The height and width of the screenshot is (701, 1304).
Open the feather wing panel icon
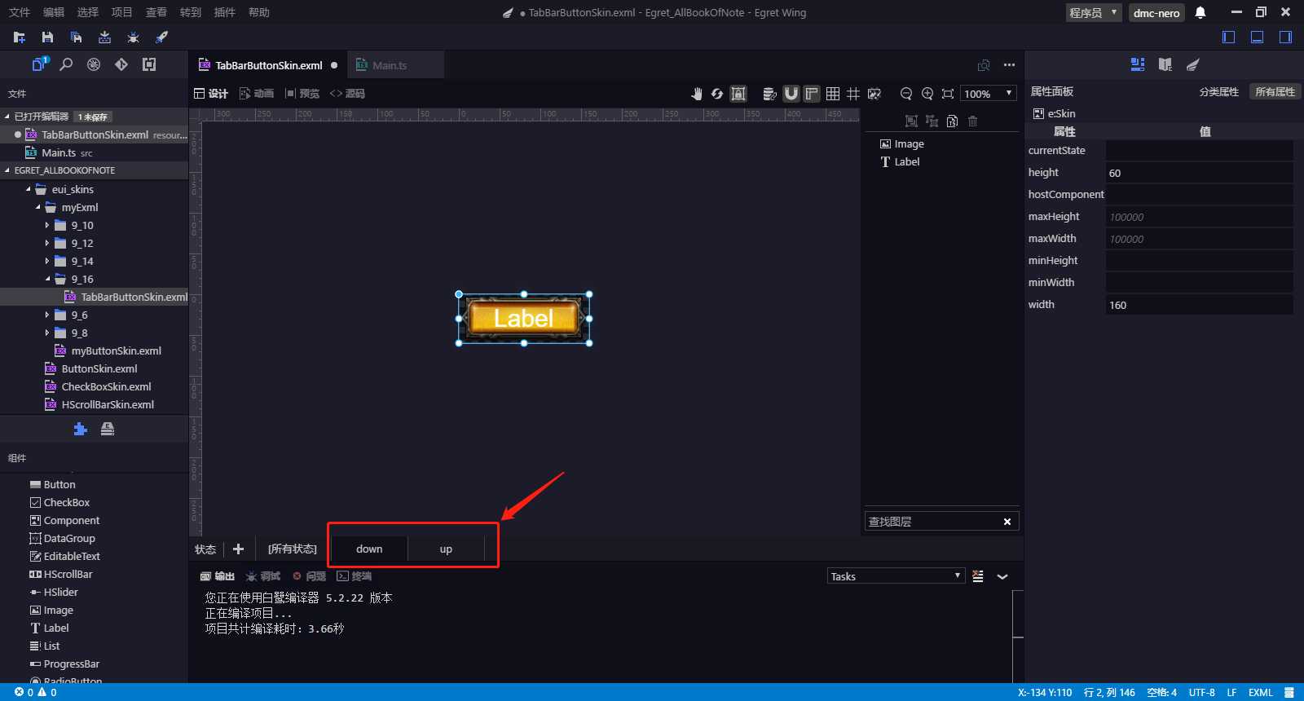[x=1193, y=64]
